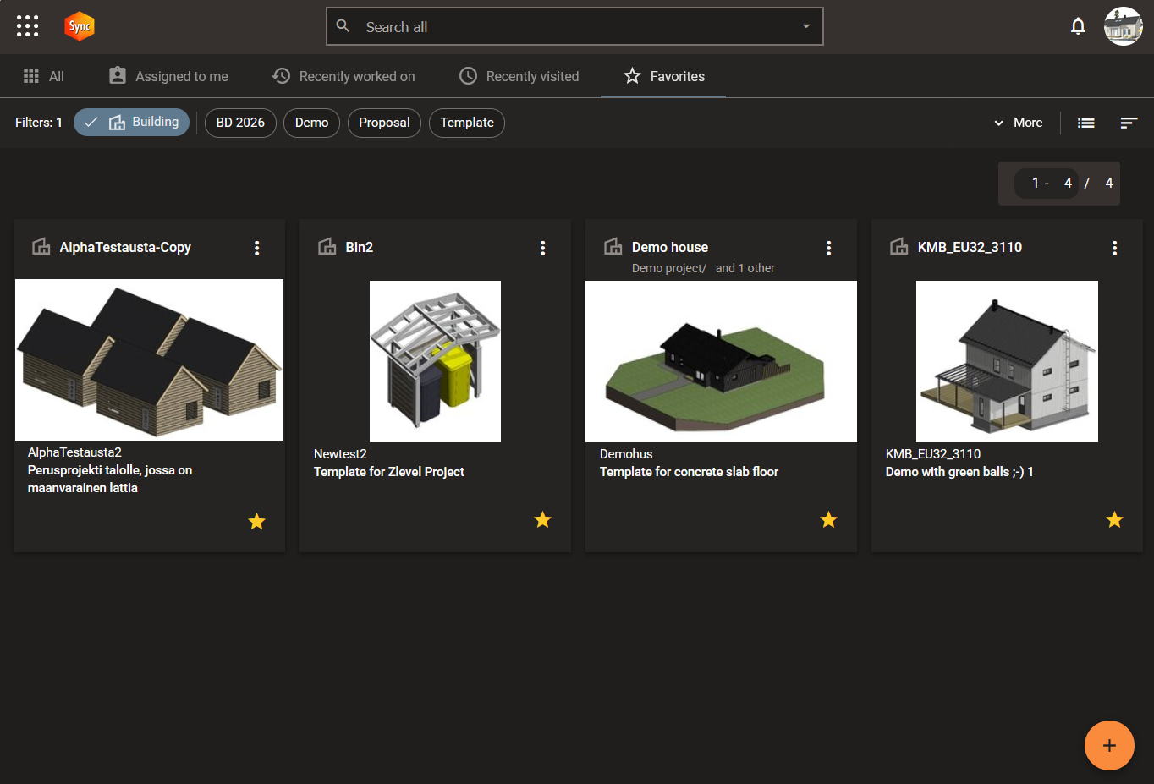This screenshot has height=784, width=1154.
Task: Open the KMB_EU32_3110 card options menu
Action: click(1115, 248)
